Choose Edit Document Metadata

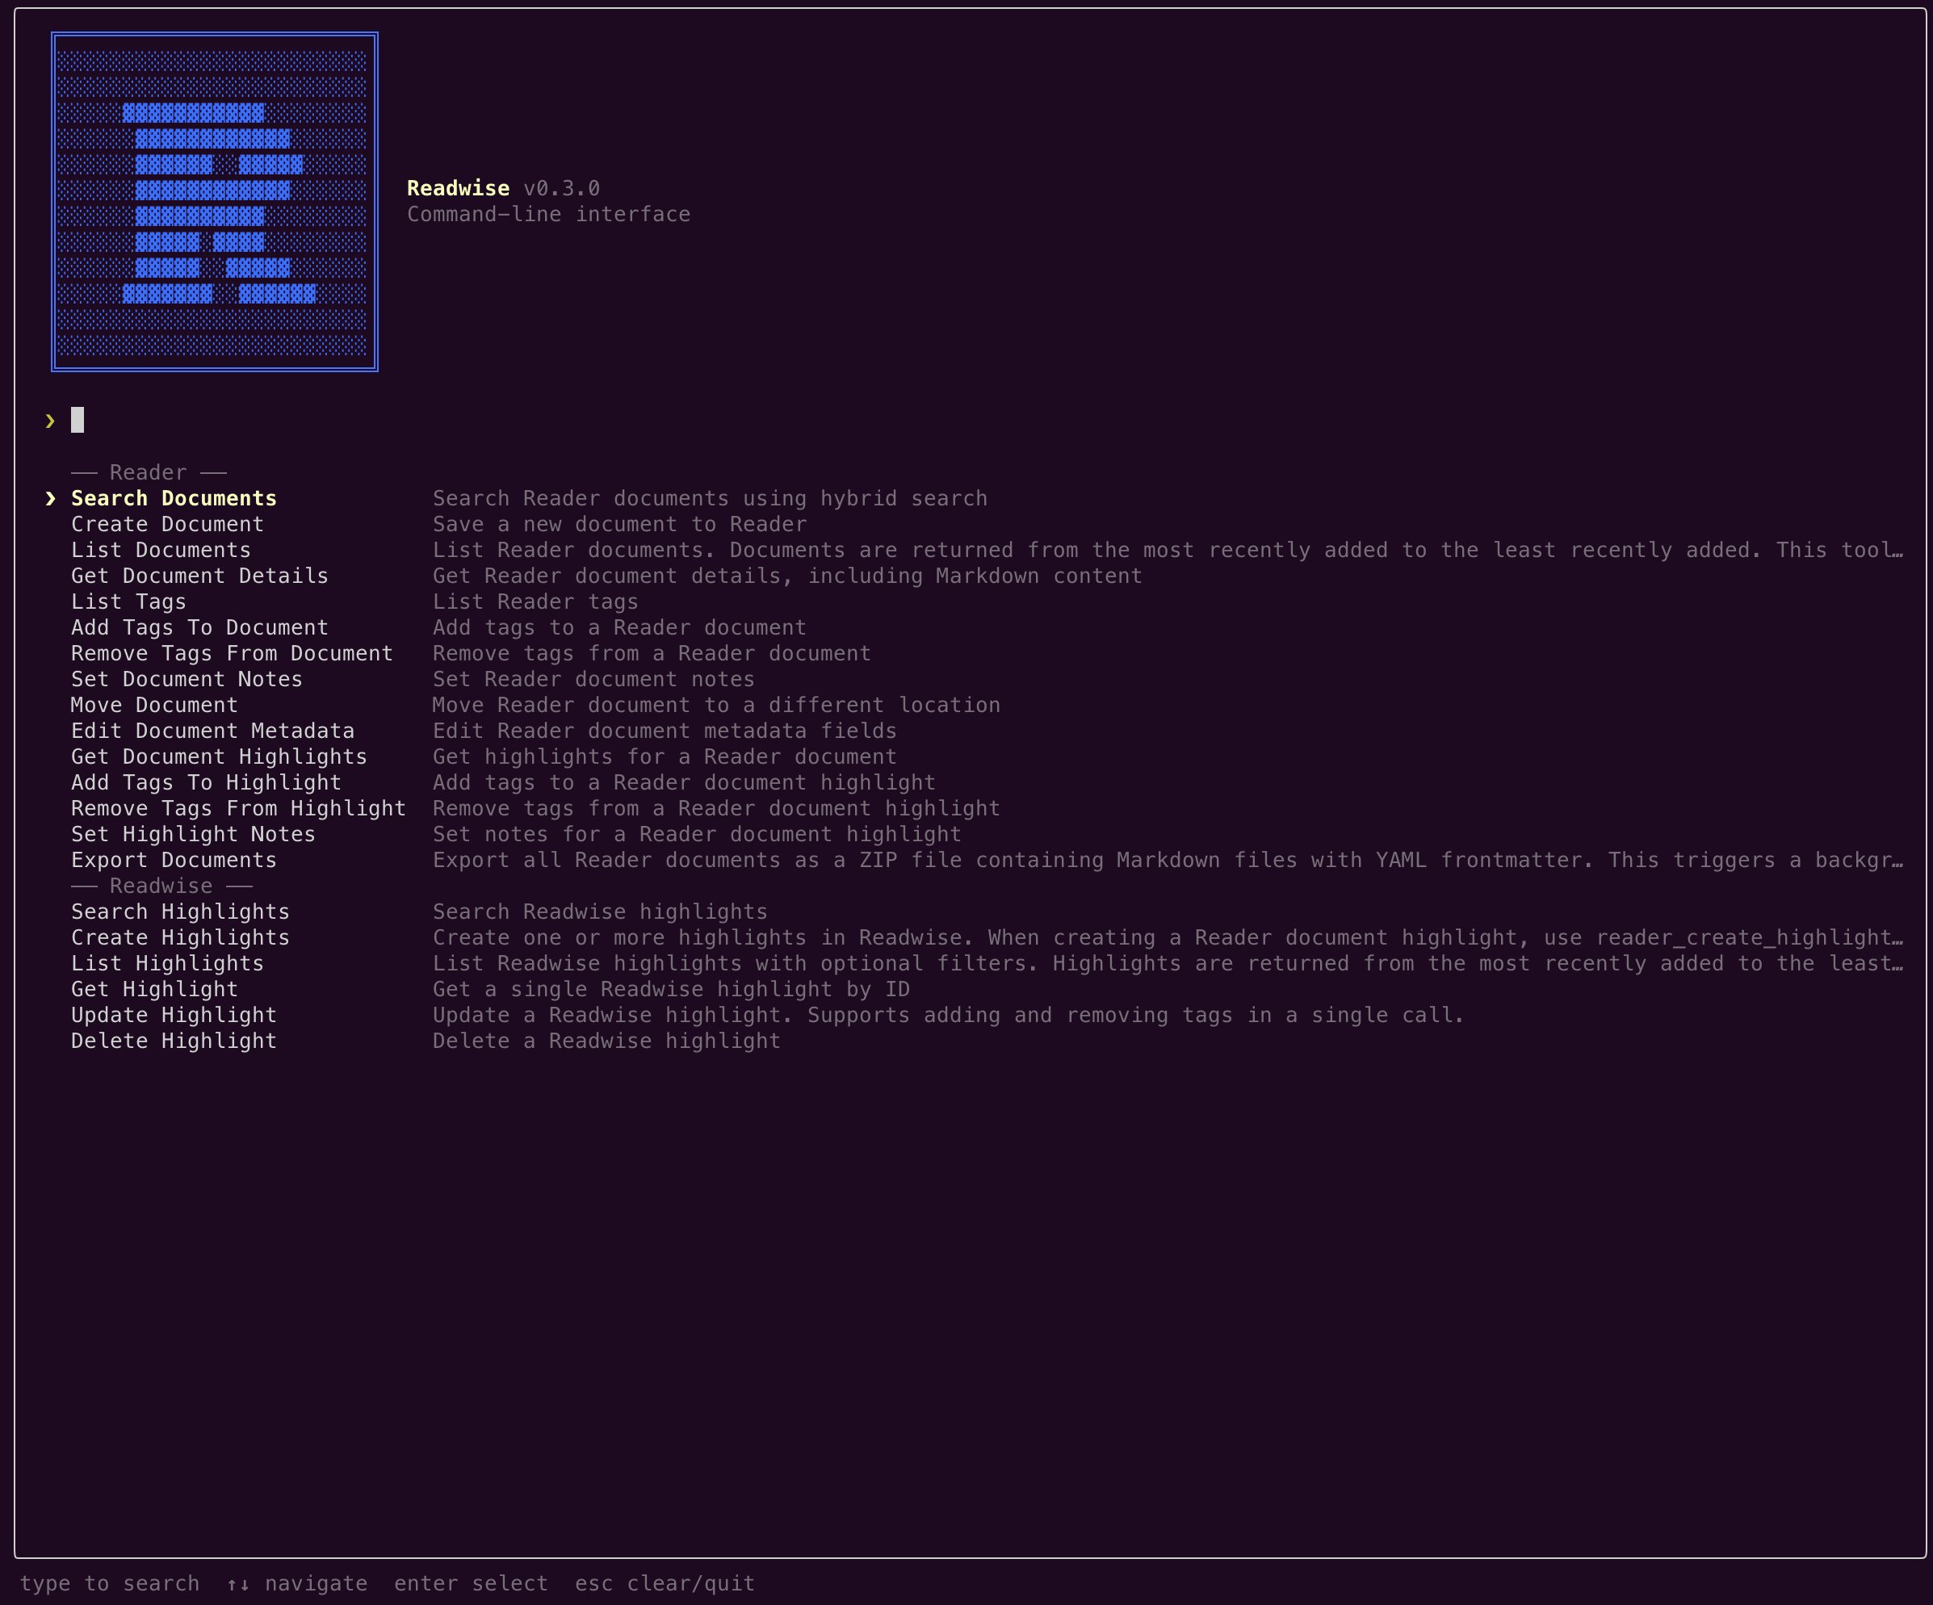click(212, 730)
